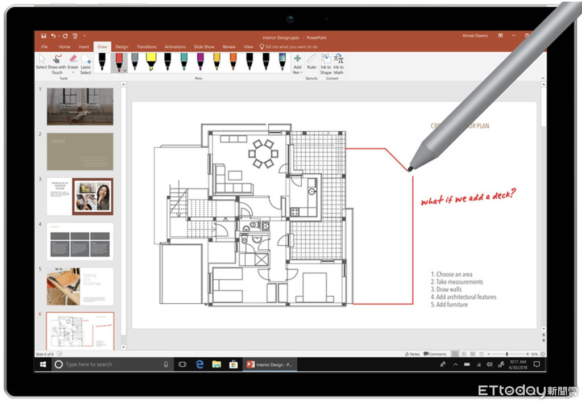The height and width of the screenshot is (402, 582).
Task: Toggle Draw with Touch
Action: (x=57, y=64)
